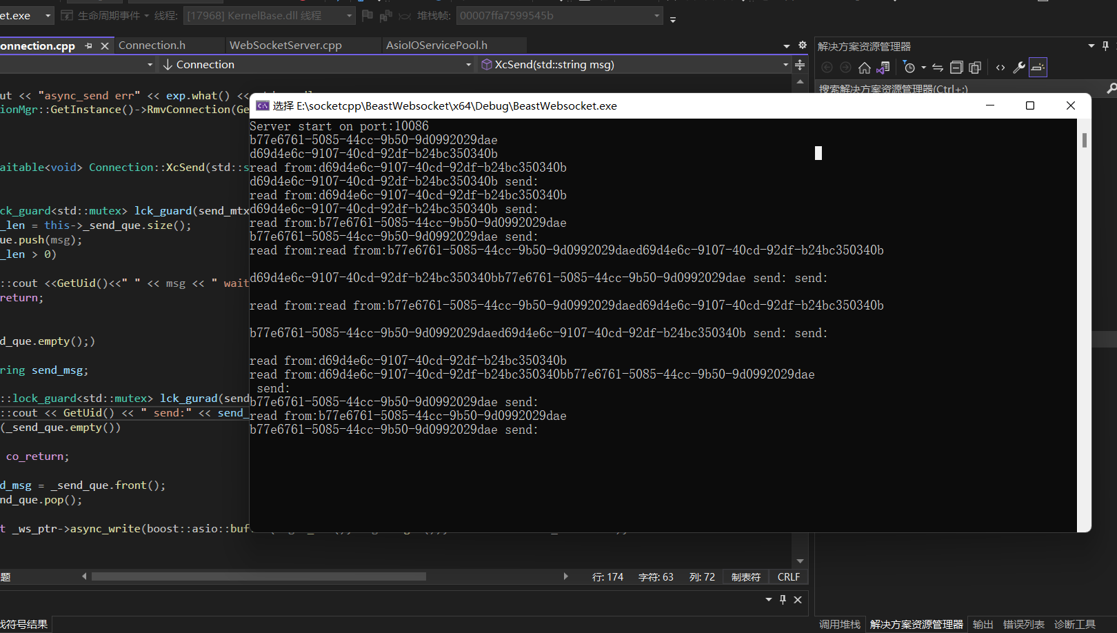Image resolution: width=1117 pixels, height=633 pixels.
Task: Click the Home icon in Solution Explorer toolbar
Action: [x=864, y=68]
